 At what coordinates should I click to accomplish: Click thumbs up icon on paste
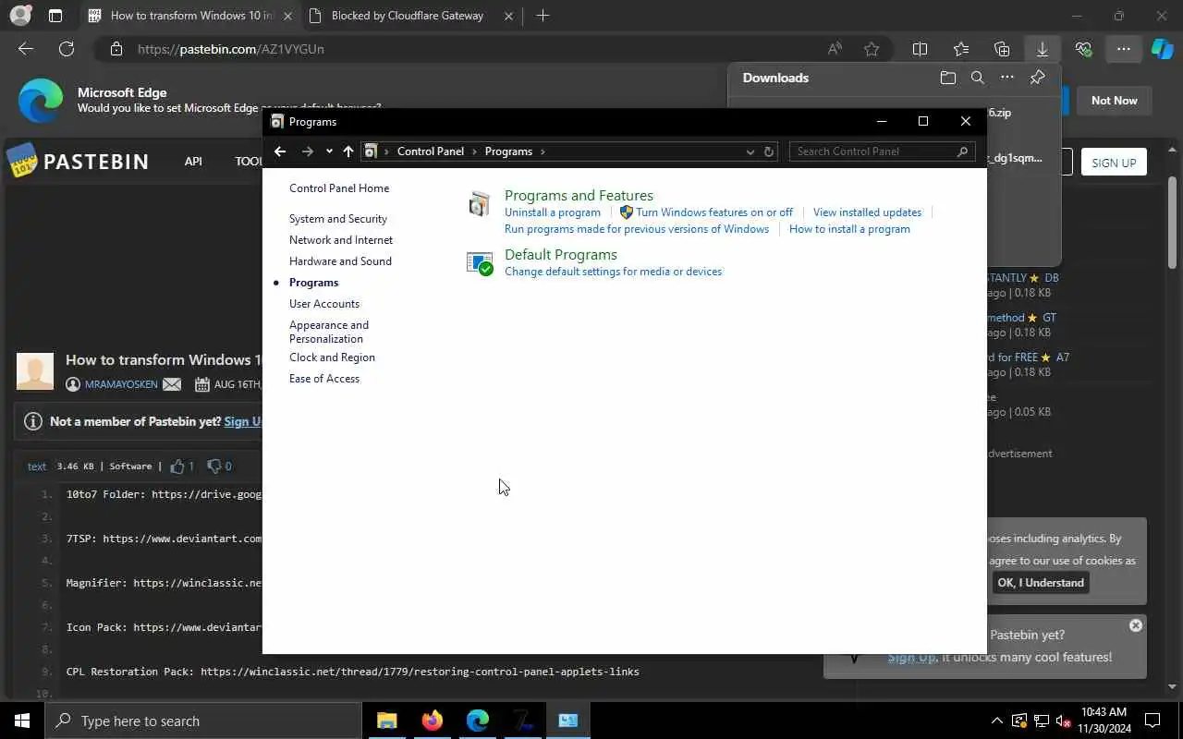click(178, 466)
